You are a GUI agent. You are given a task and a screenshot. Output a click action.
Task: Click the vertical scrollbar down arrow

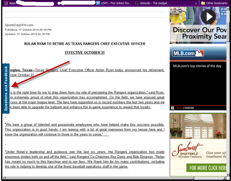[x=228, y=174]
